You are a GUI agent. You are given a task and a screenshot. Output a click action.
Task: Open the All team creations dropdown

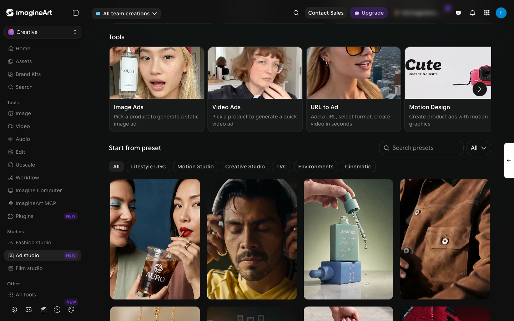coord(126,14)
